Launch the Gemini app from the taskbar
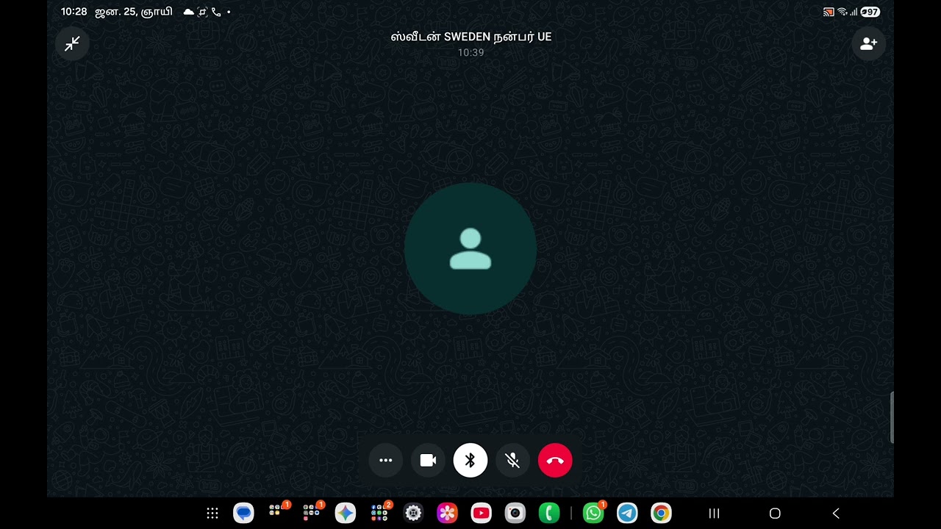 (x=346, y=514)
